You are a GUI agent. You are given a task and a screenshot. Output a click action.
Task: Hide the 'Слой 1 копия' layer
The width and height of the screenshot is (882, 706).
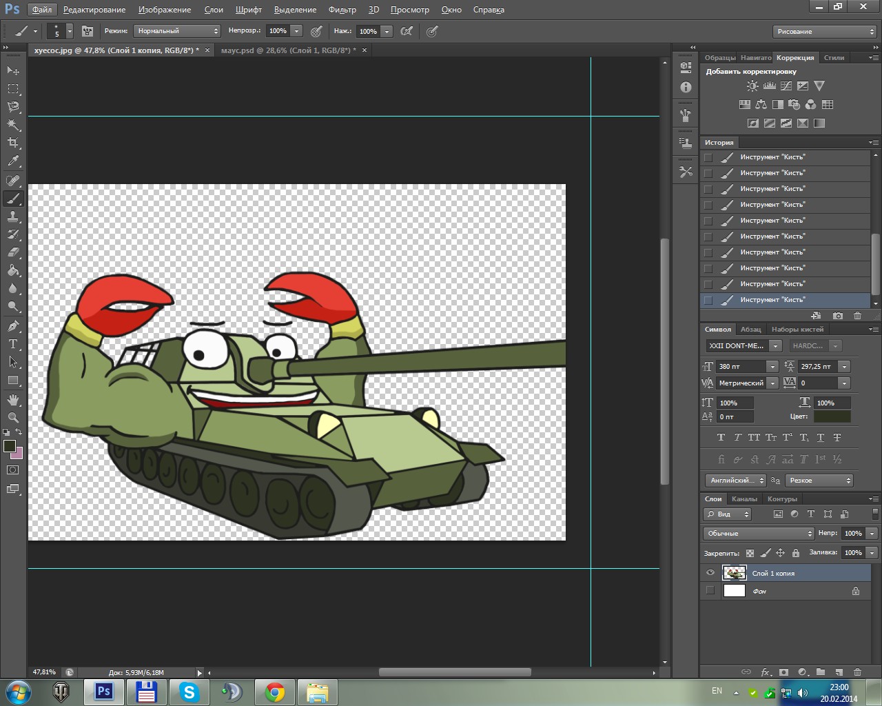click(710, 573)
